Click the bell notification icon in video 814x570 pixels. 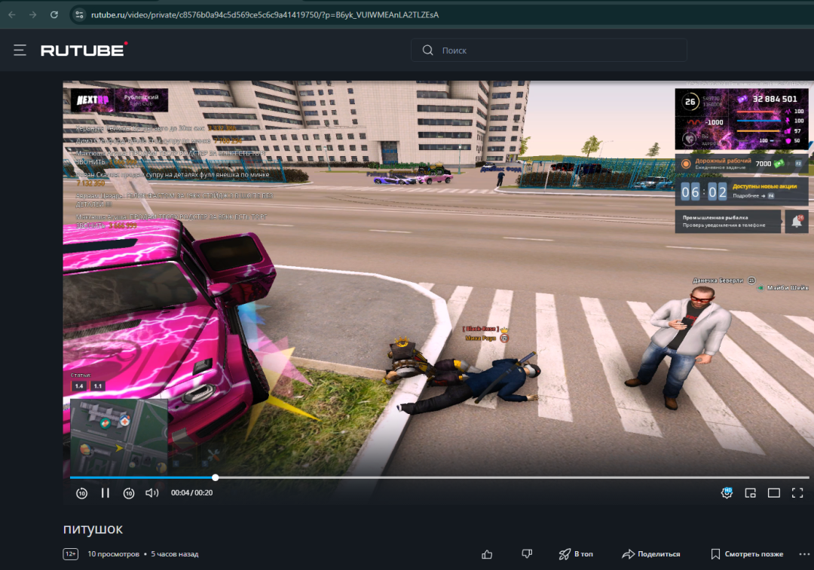(797, 222)
